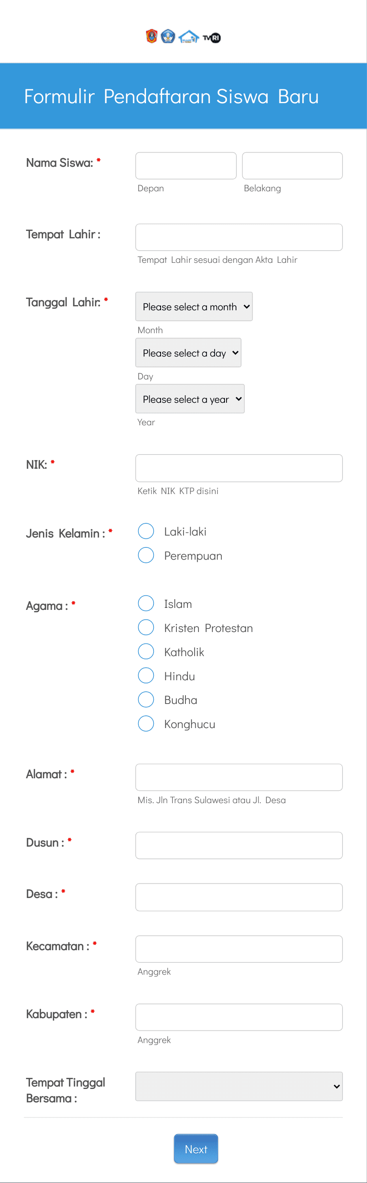Expand the birth day dropdown
This screenshot has height=1183, width=367.
(x=188, y=353)
